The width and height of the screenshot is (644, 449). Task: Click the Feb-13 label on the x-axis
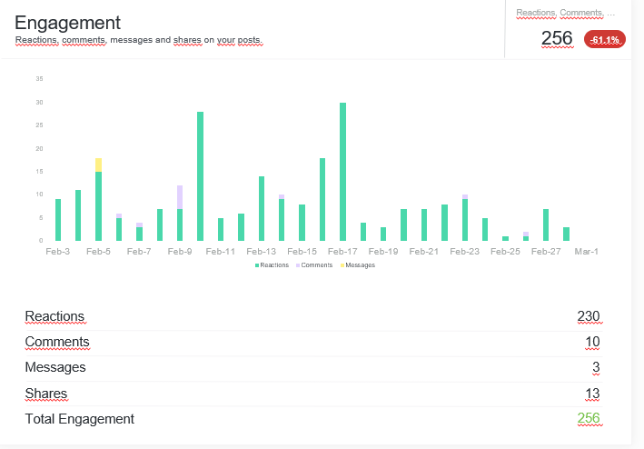[x=261, y=251]
